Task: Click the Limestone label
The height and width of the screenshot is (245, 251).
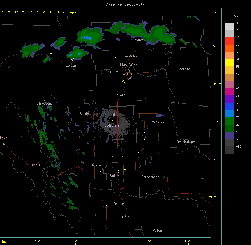Action: 45,104
